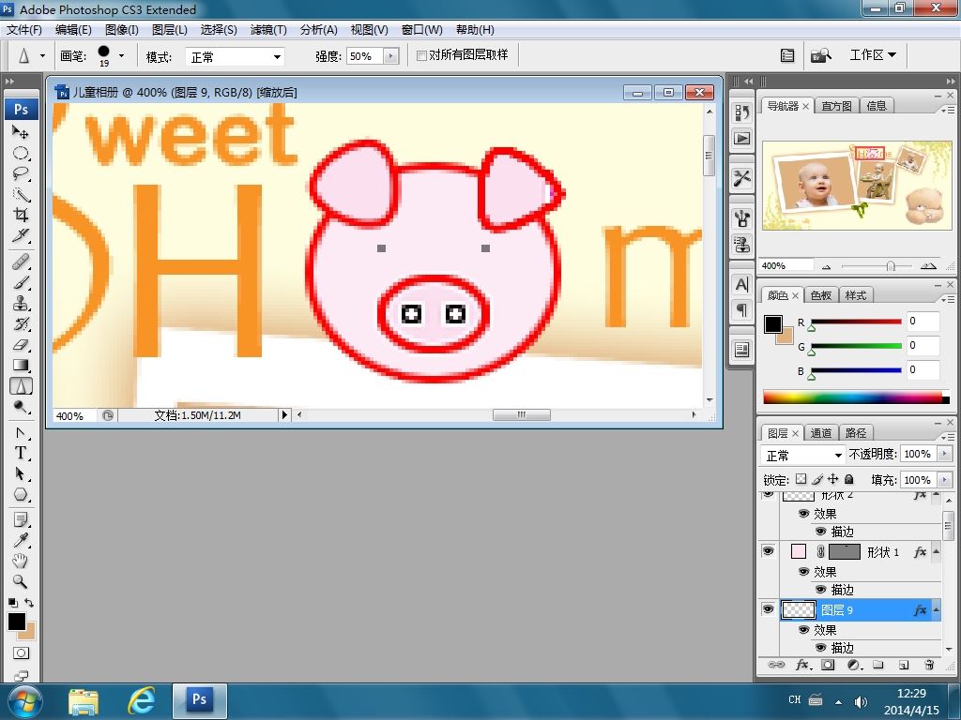This screenshot has height=720, width=961.
Task: Select the Dodge tool
Action: (21, 407)
